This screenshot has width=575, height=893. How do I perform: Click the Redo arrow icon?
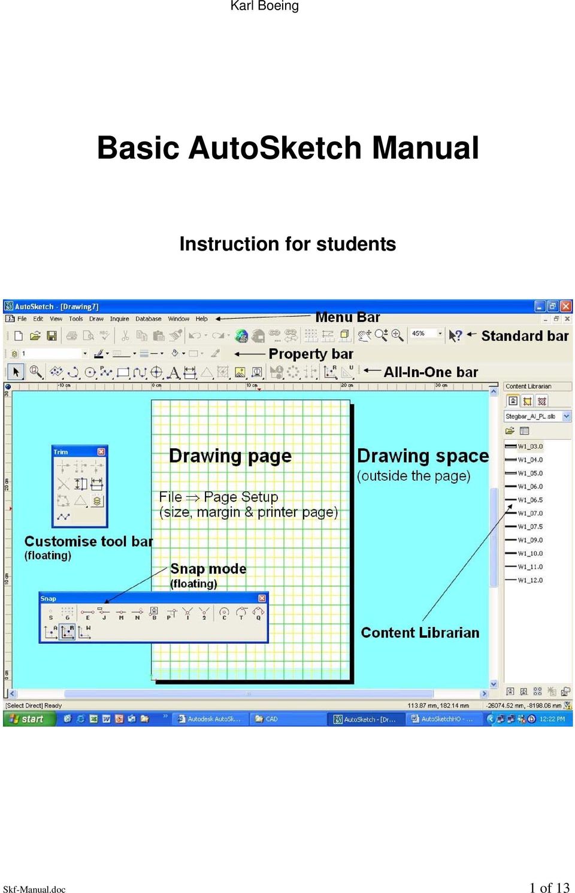coord(218,336)
